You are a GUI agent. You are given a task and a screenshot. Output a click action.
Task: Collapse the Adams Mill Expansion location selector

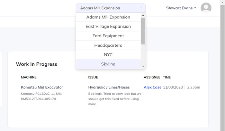point(111,8)
